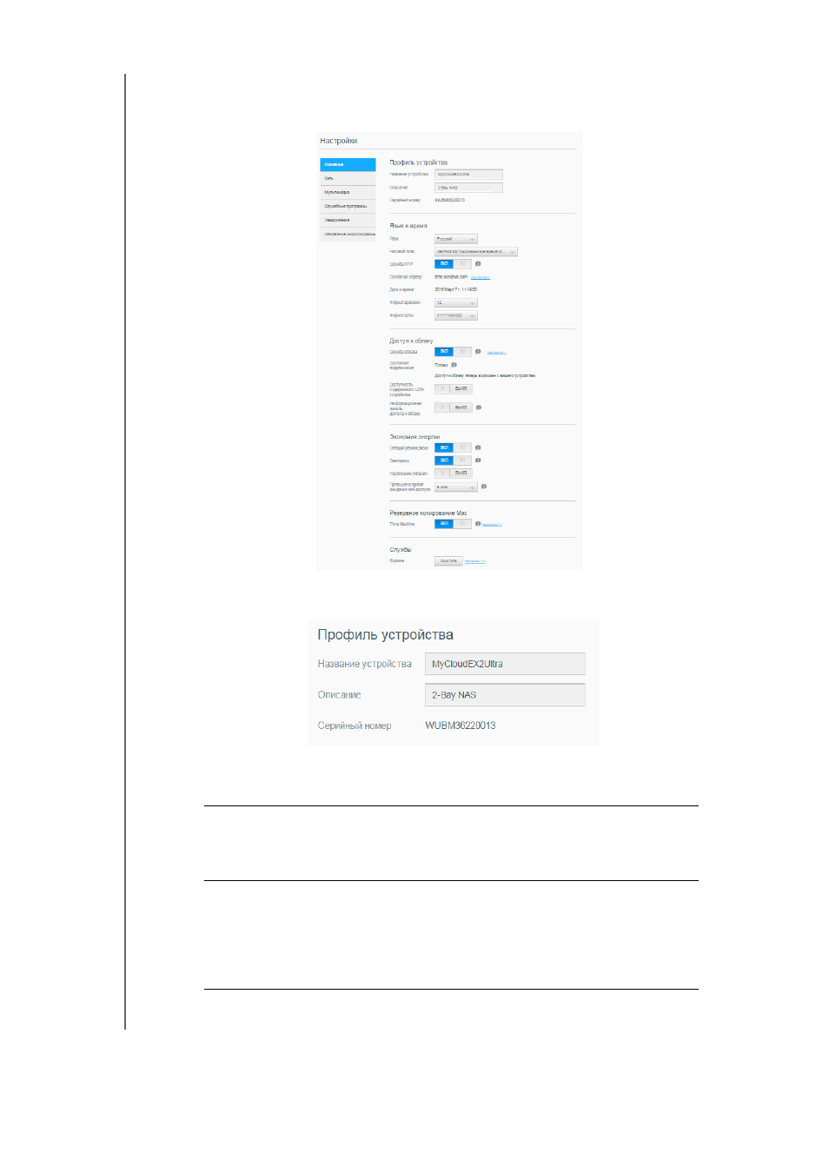Open the language dropdown showing 'Русский'
The height and width of the screenshot is (1173, 829).
(x=456, y=239)
